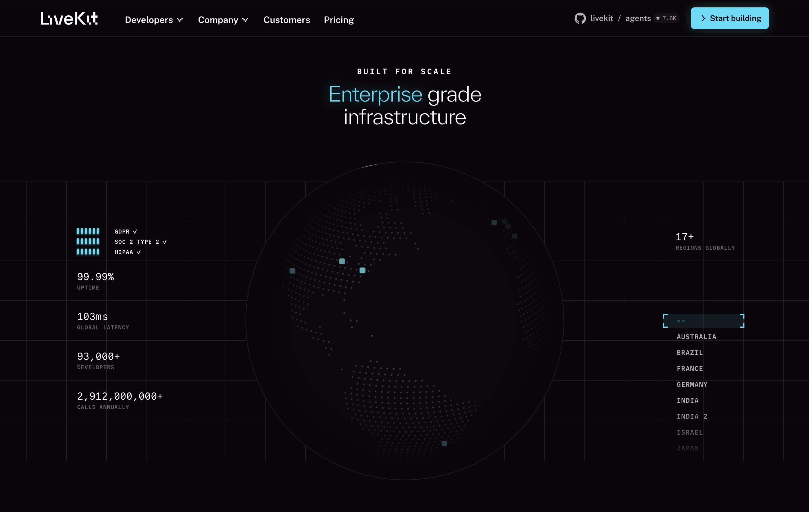Viewport: 809px width, 512px height.
Task: Click the SOC 2 TYPE 2 checkmark
Action: coord(165,242)
